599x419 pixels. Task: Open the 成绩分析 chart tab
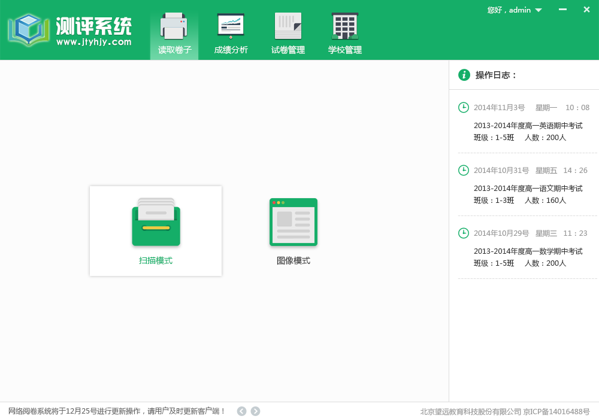click(231, 34)
